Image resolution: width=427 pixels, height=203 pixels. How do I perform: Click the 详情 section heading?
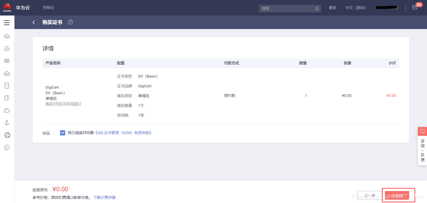[x=48, y=49]
